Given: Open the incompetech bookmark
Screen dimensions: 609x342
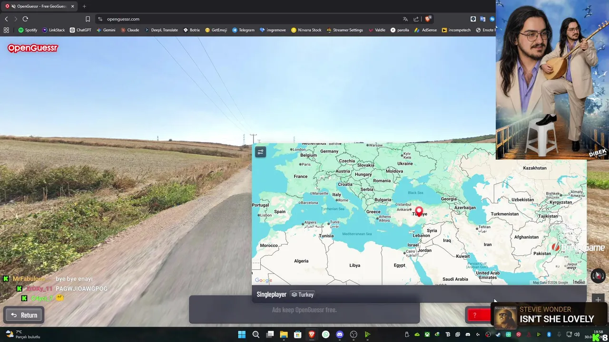Looking at the screenshot, I should (456, 30).
